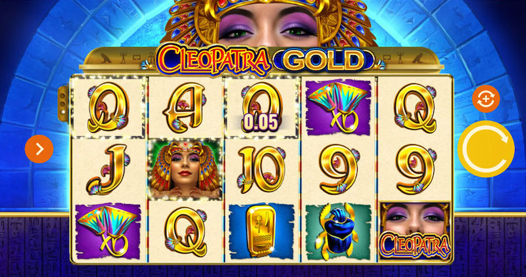Click the large yellow spin button

(486, 149)
